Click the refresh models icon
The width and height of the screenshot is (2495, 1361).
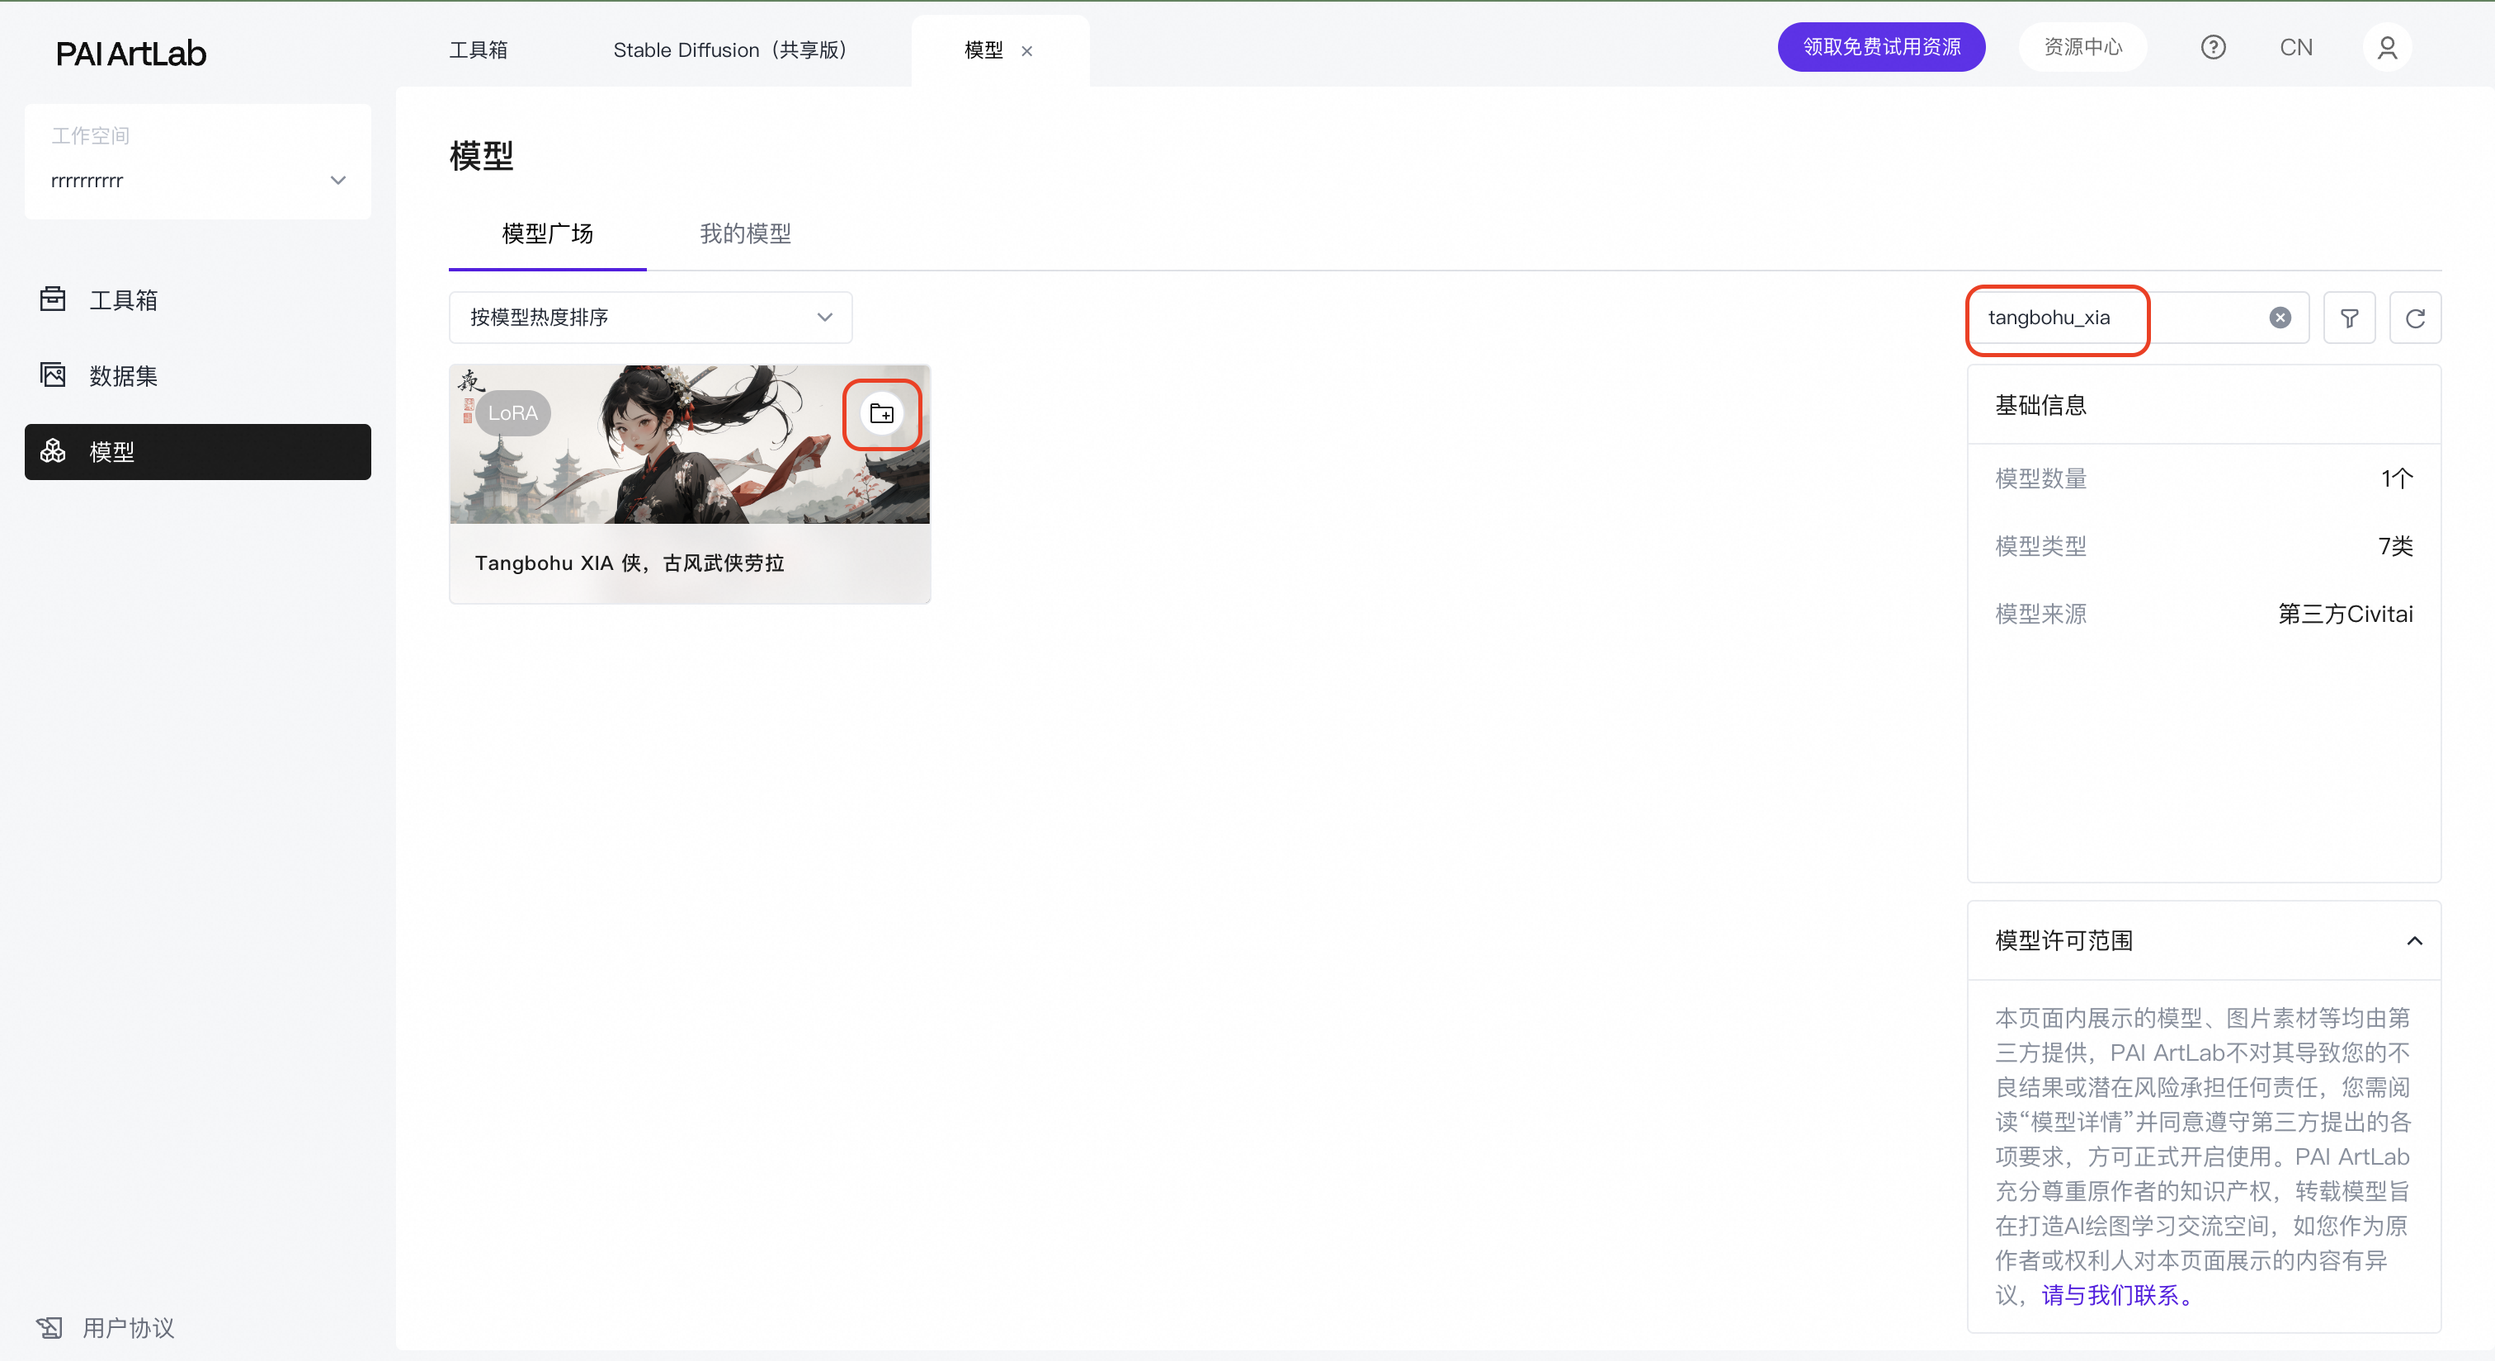[x=2415, y=318]
